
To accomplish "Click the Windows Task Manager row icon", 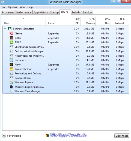I will pyautogui.click(x=11, y=91).
